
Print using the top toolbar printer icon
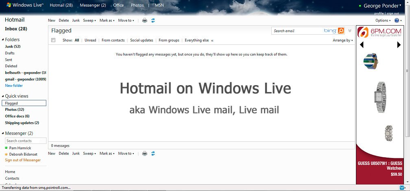145,20
